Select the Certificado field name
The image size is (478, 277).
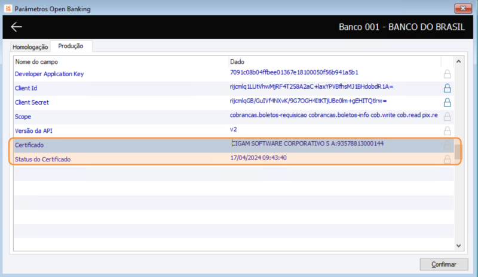pos(29,145)
